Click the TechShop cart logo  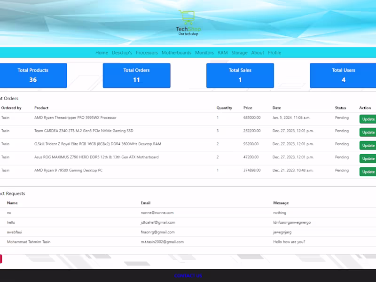pyautogui.click(x=188, y=23)
